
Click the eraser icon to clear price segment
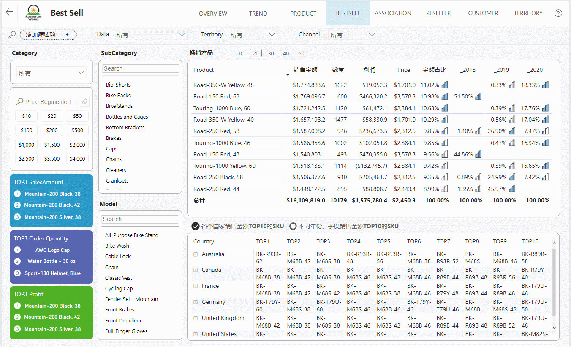coord(85,101)
